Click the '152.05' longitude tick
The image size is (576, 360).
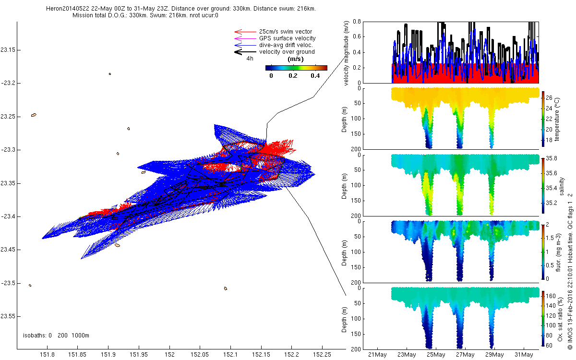point(200,355)
